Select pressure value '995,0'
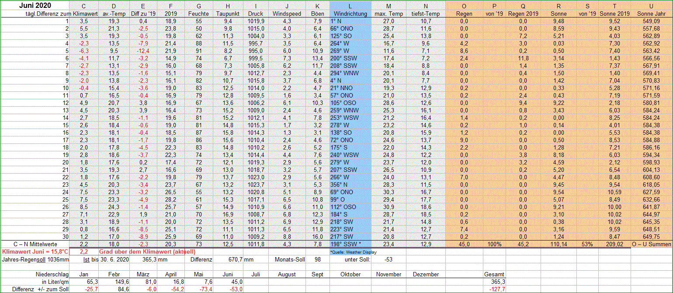 pyautogui.click(x=256, y=51)
